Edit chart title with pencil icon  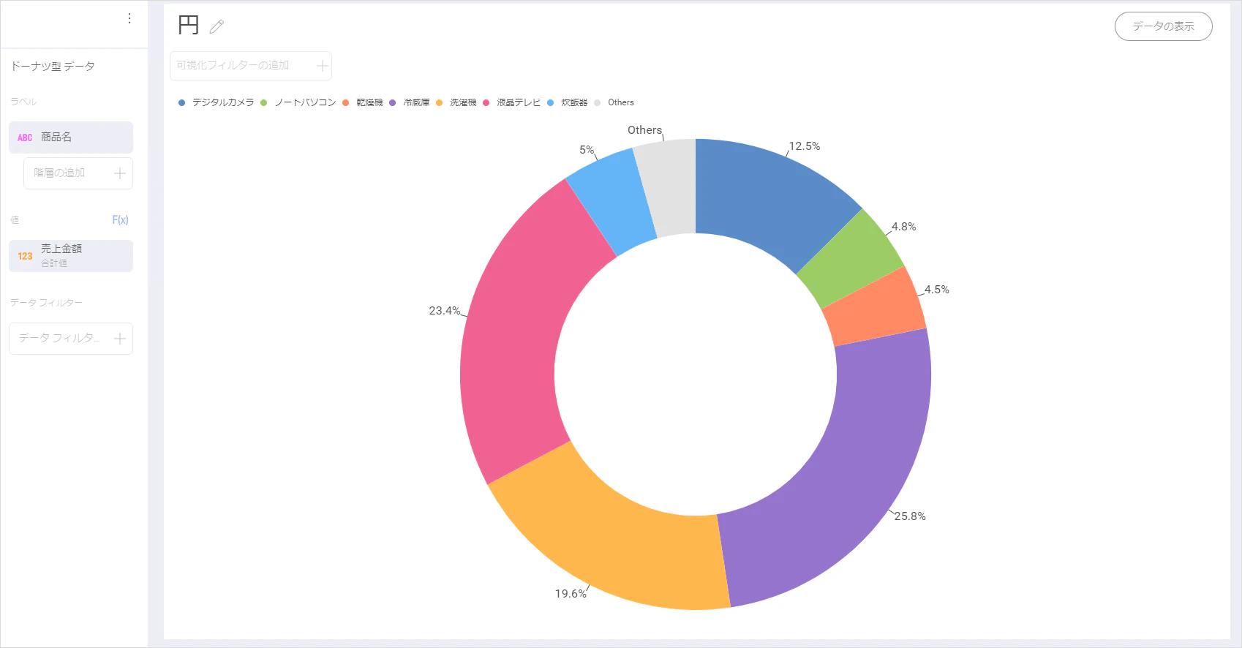click(217, 27)
